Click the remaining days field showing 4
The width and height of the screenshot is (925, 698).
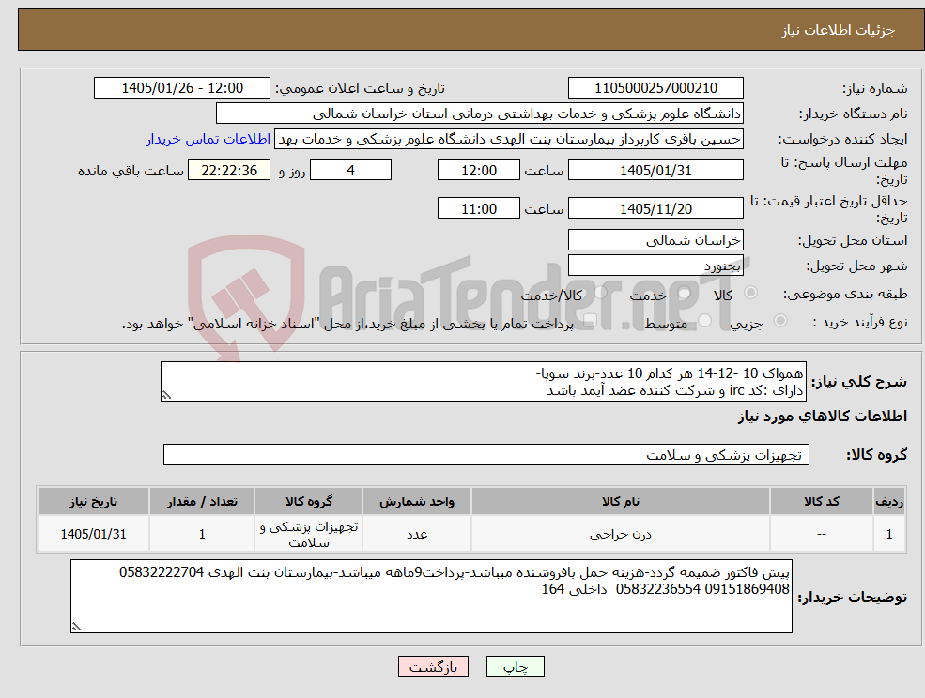[350, 171]
